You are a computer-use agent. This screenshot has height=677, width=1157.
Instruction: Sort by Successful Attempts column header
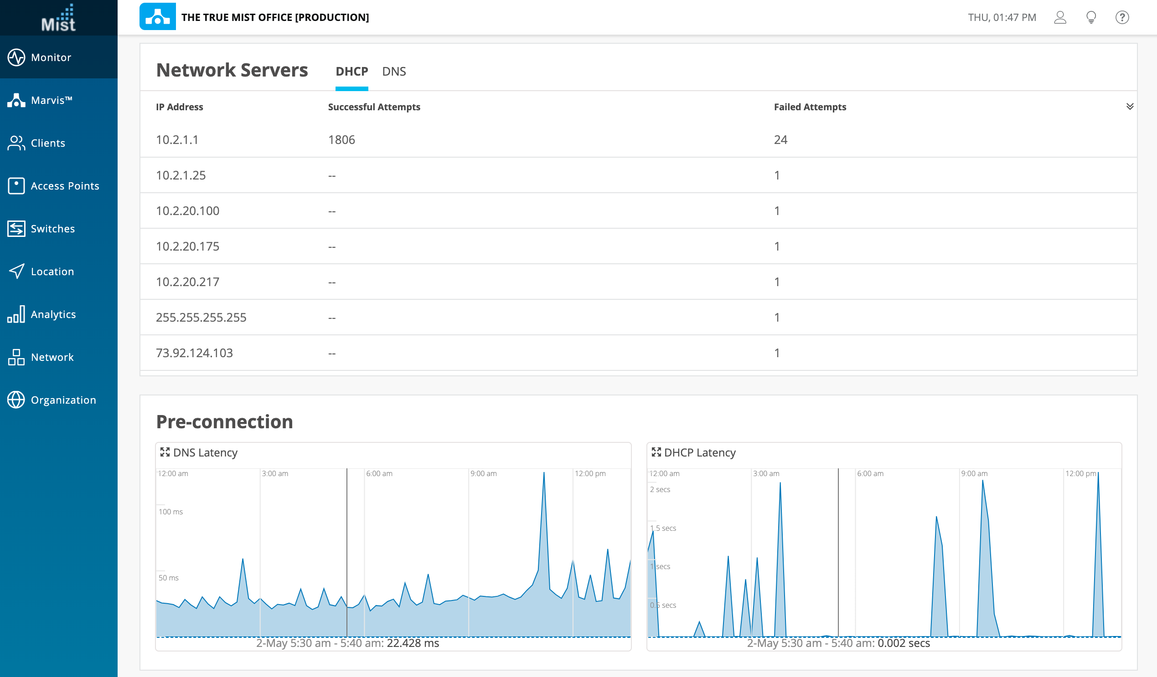click(374, 107)
